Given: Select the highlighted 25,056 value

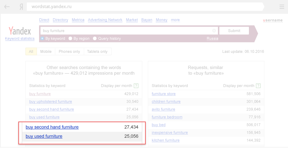Looking at the screenshot, I should click(131, 136).
